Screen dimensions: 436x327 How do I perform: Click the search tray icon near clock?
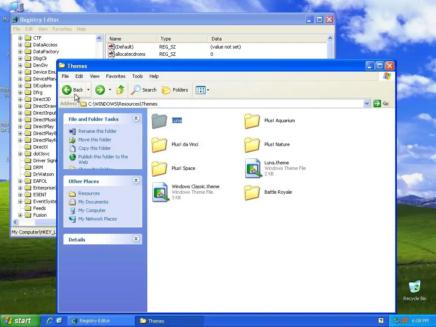pos(404,321)
